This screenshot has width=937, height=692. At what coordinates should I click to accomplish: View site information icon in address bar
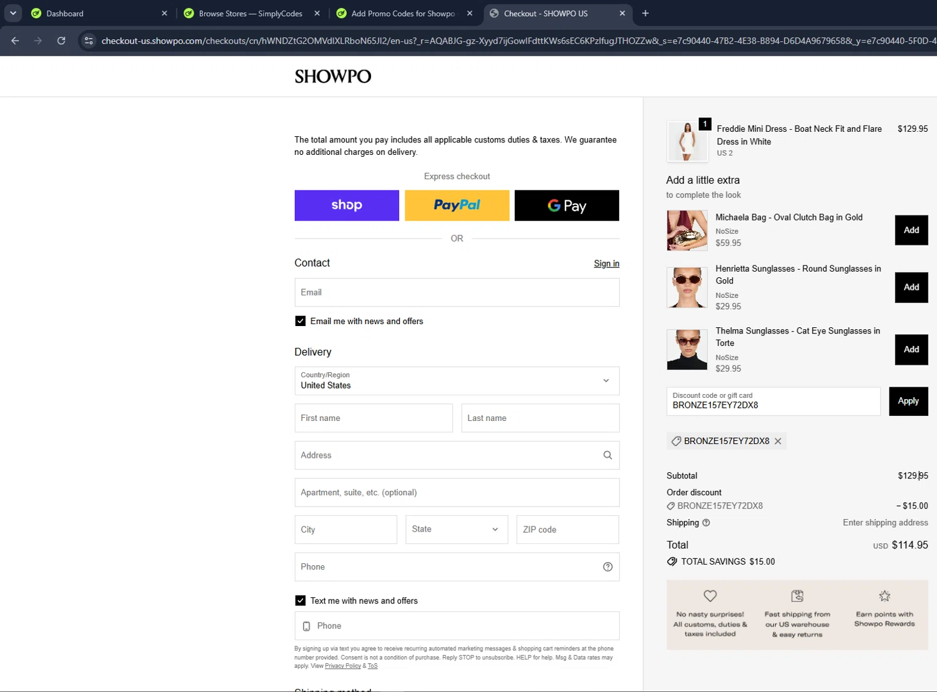pos(89,41)
